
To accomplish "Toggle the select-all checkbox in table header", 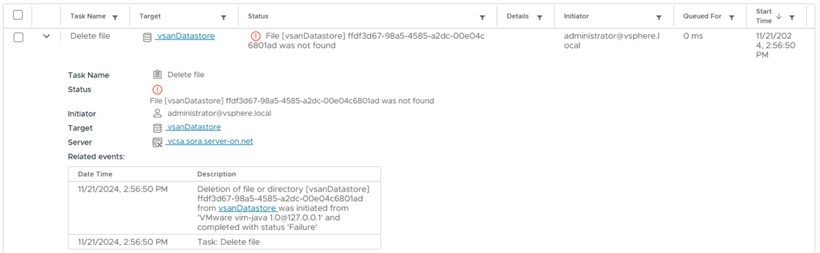I will point(18,15).
